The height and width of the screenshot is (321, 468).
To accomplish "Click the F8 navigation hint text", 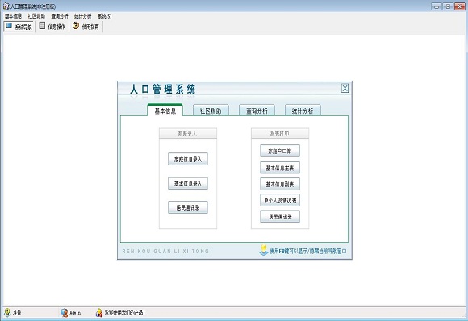I will pyautogui.click(x=308, y=251).
